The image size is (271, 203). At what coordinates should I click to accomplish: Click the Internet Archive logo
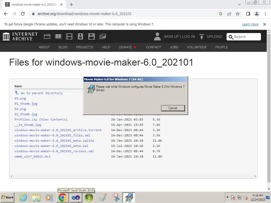[20, 36]
